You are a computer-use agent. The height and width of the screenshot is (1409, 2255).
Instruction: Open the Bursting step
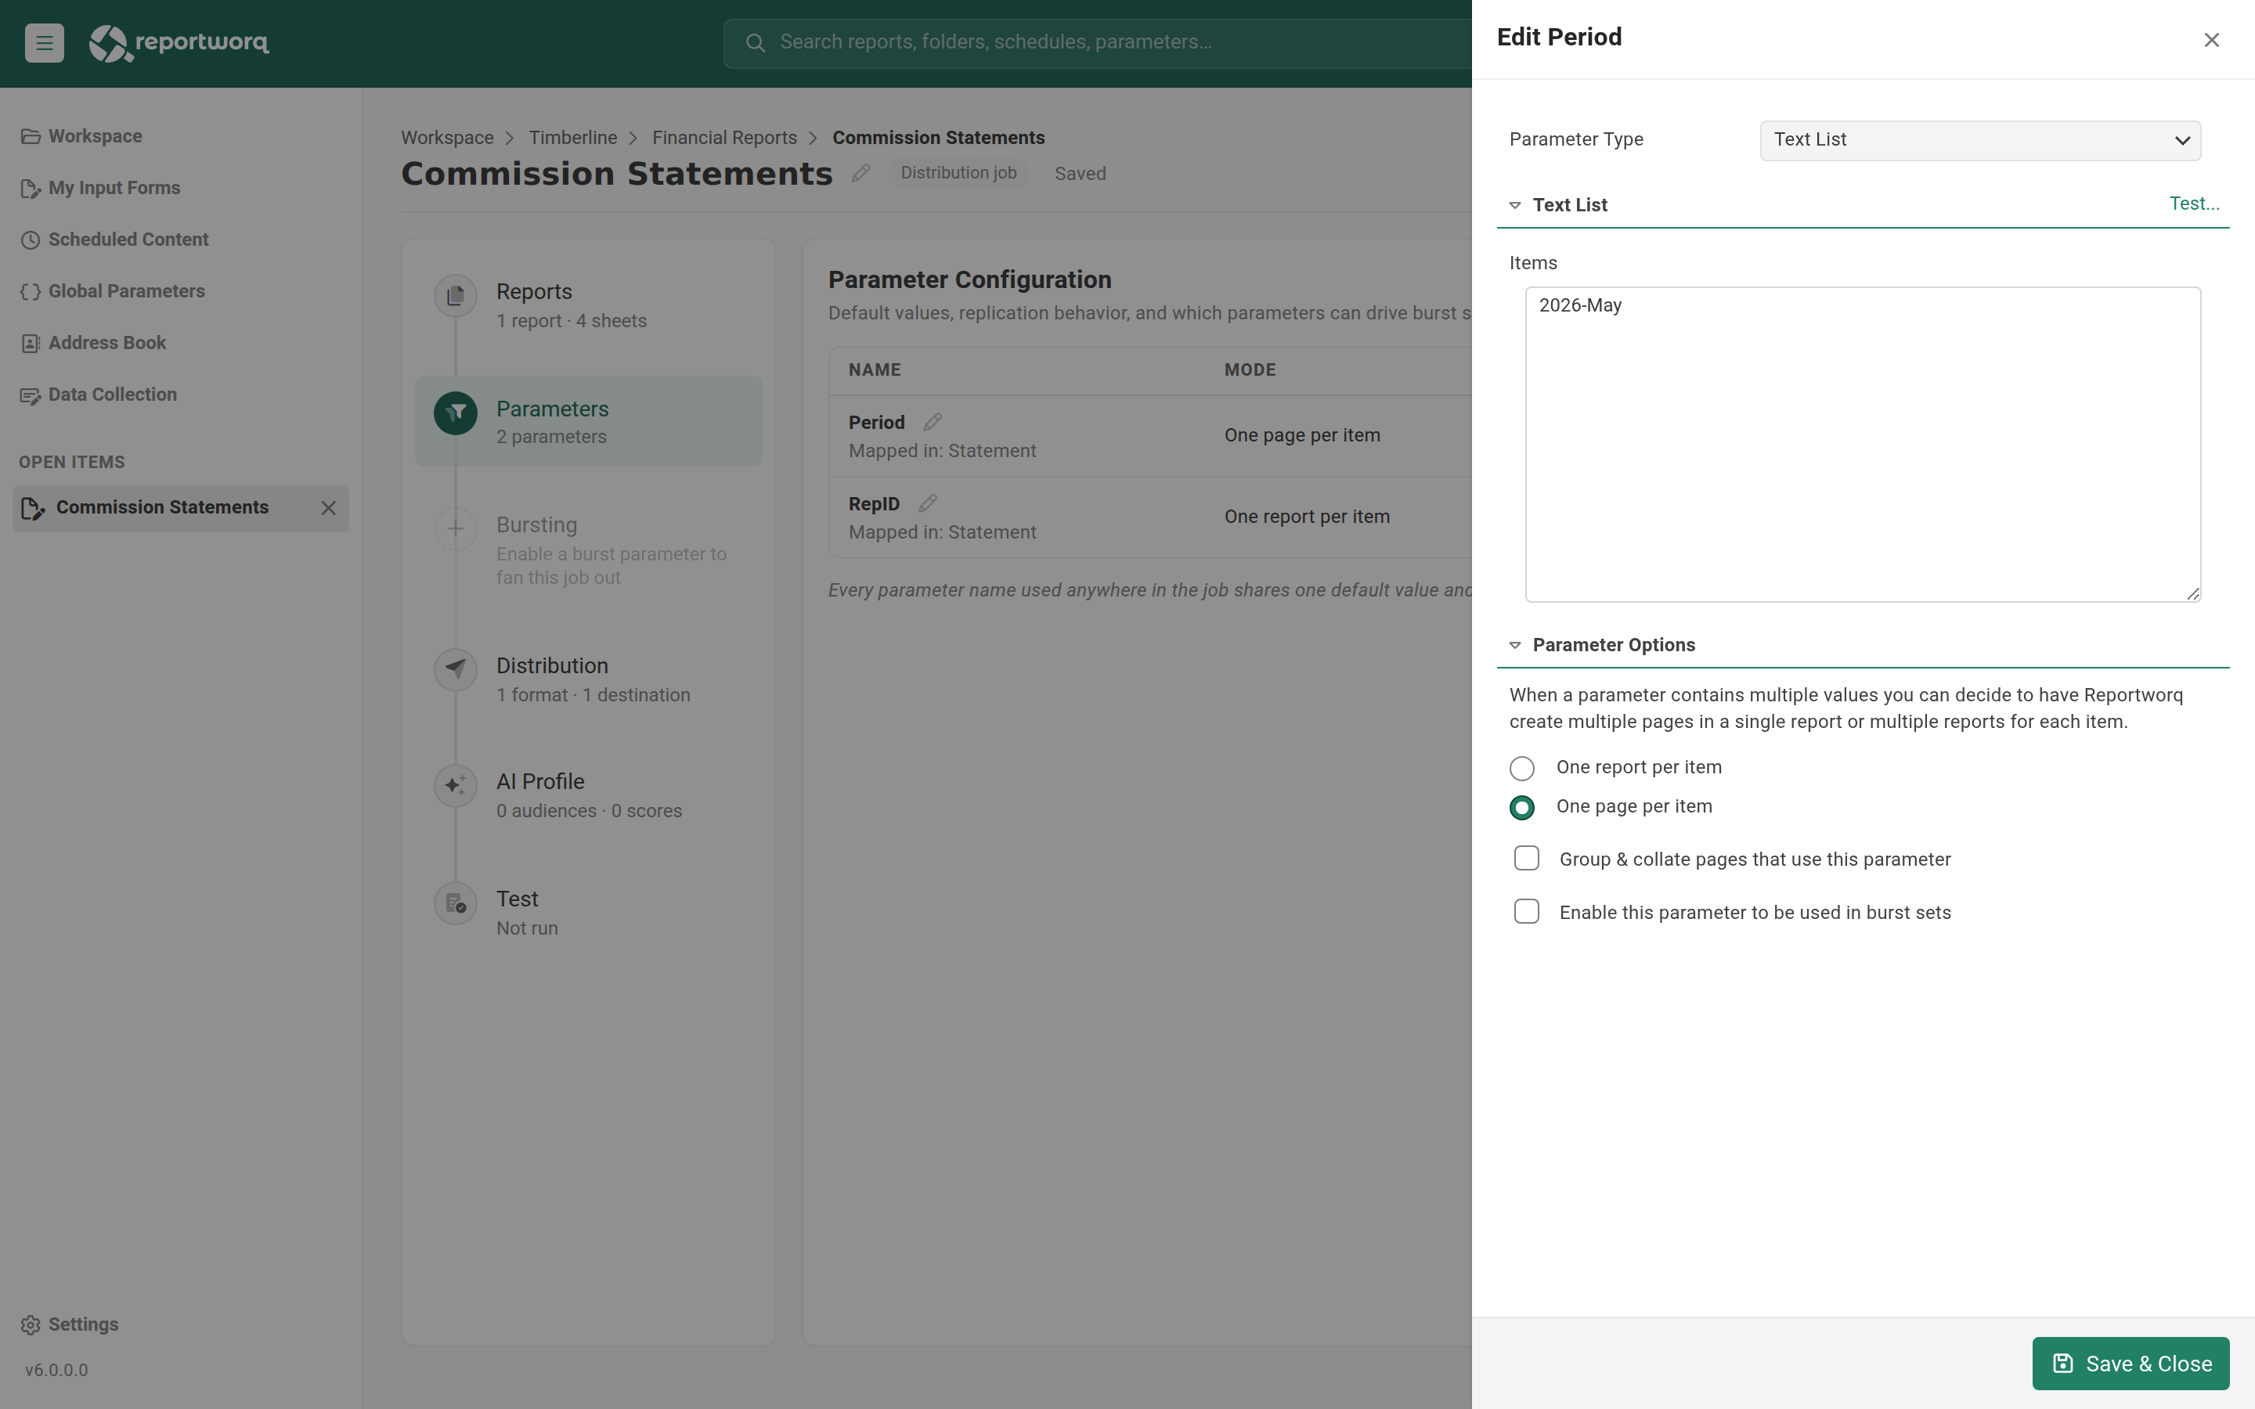tap(589, 550)
